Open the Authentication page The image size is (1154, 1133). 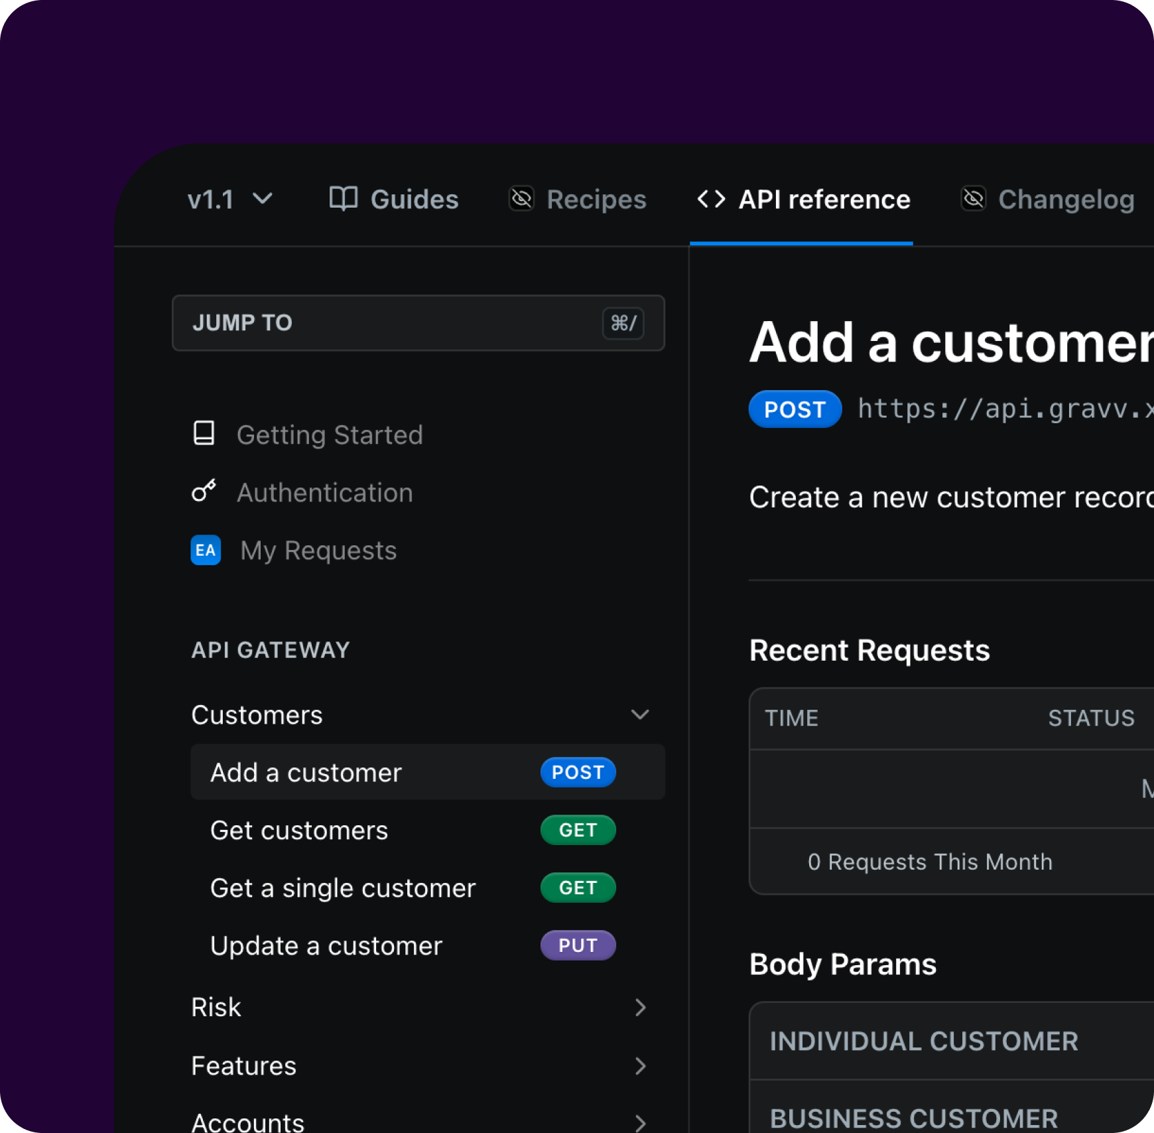325,493
